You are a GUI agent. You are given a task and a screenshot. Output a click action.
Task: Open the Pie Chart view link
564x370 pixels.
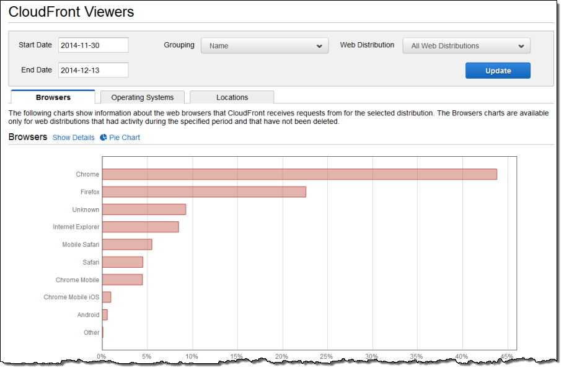(125, 138)
